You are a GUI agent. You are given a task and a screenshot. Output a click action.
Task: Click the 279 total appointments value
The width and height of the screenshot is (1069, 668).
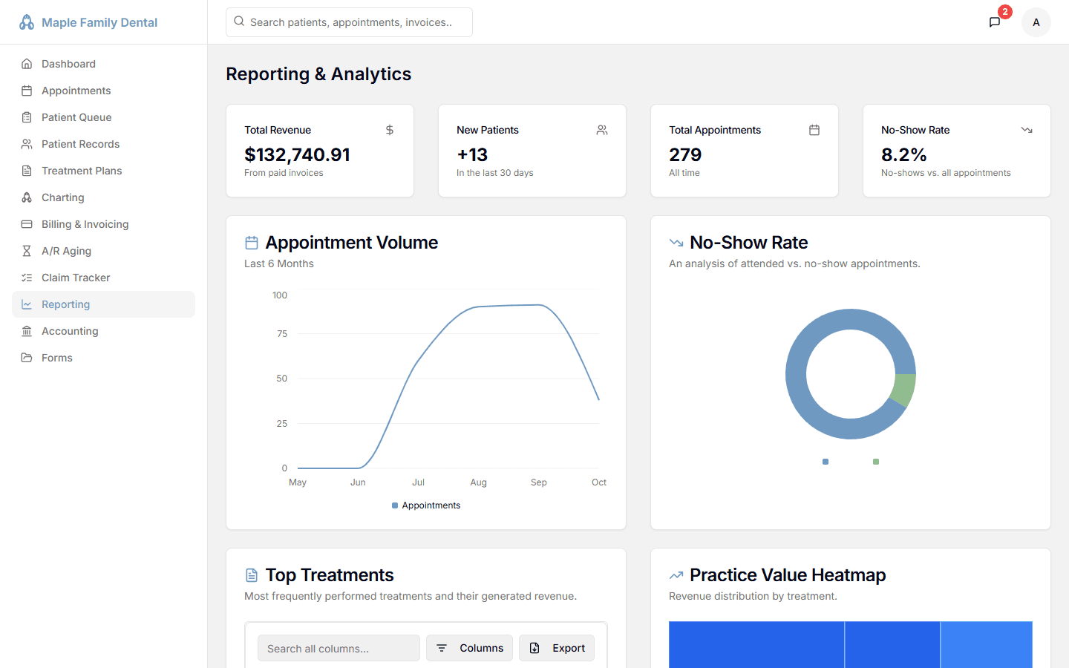tap(685, 154)
